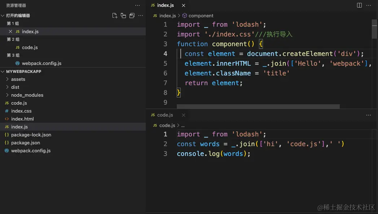Image resolution: width=378 pixels, height=214 pixels.
Task: Click '第 1 组' group label
Action: click(x=13, y=23)
